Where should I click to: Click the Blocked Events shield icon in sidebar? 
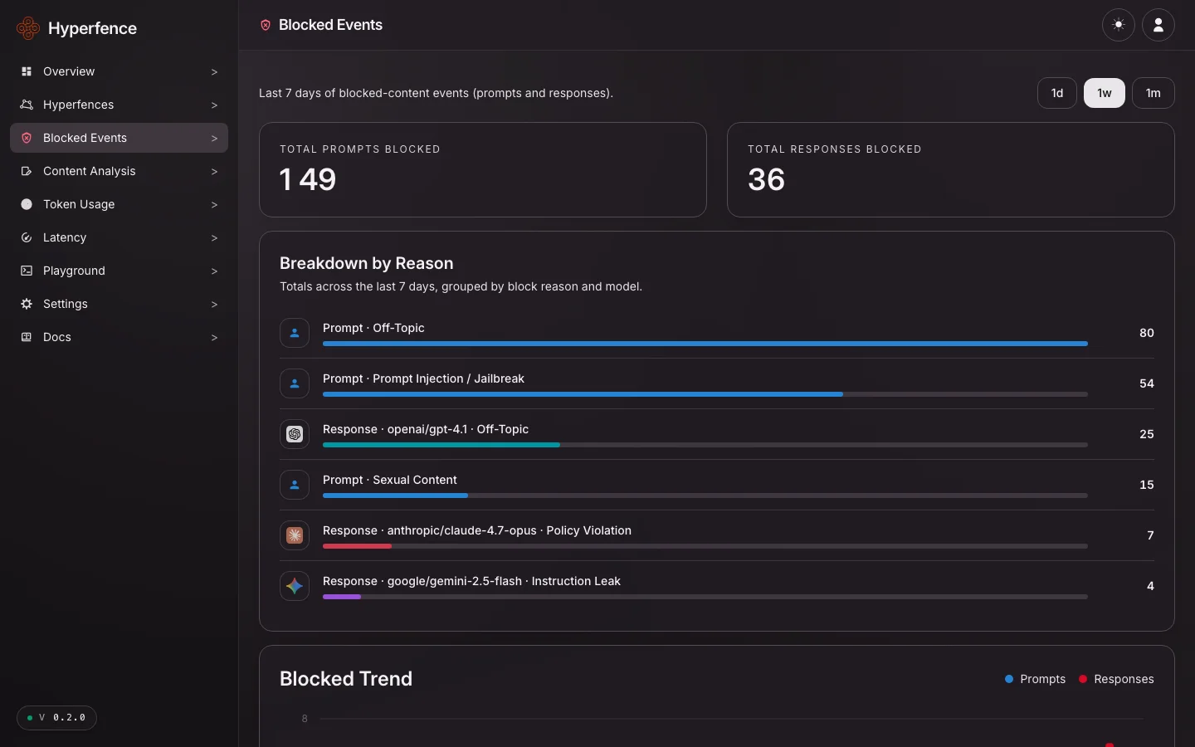(27, 138)
